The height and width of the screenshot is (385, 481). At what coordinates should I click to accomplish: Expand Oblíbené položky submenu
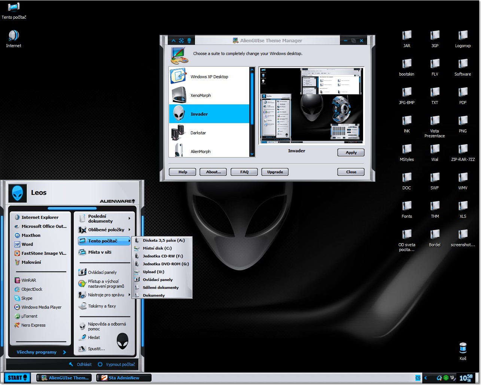click(104, 230)
